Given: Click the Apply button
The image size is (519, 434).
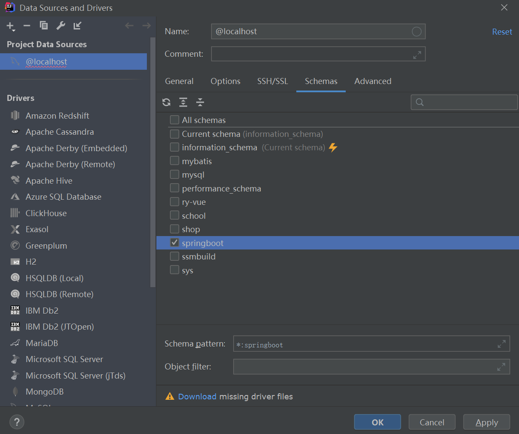Looking at the screenshot, I should pos(487,422).
